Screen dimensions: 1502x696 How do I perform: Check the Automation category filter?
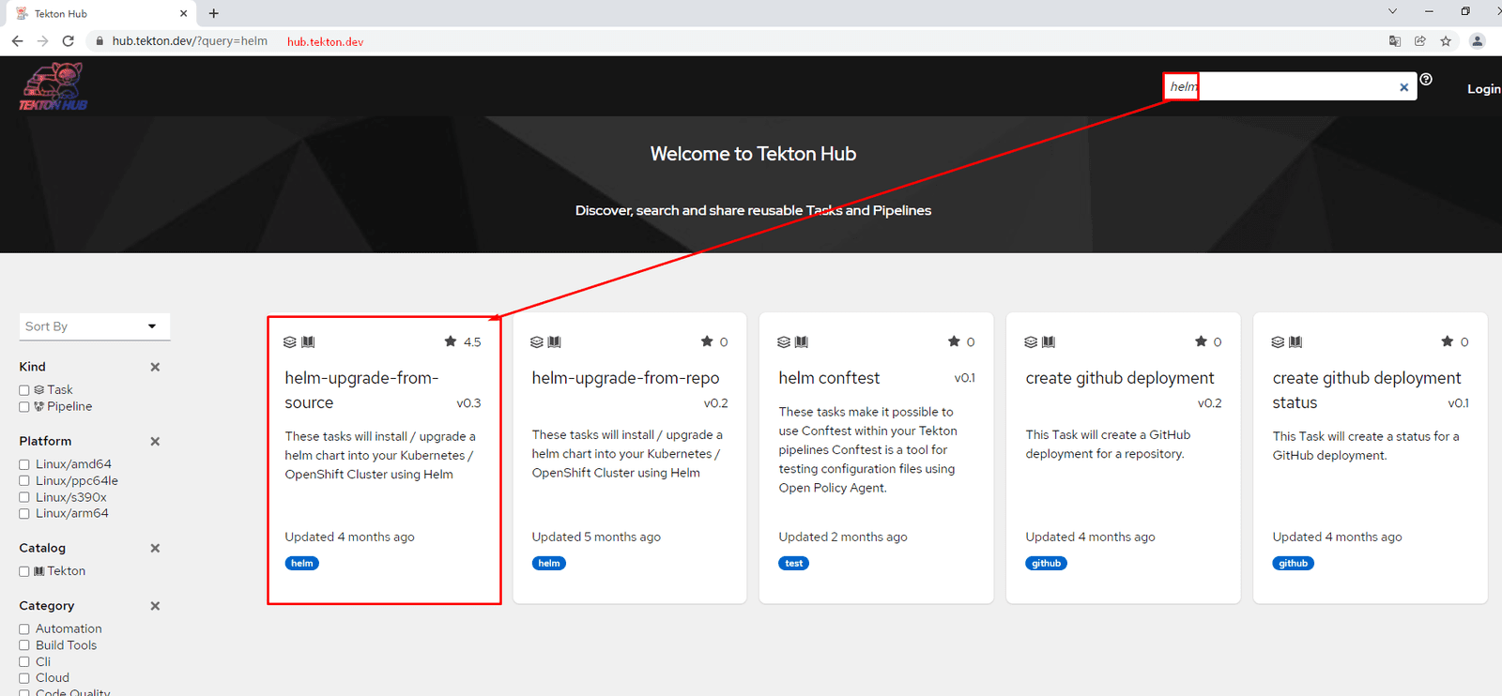coord(24,629)
